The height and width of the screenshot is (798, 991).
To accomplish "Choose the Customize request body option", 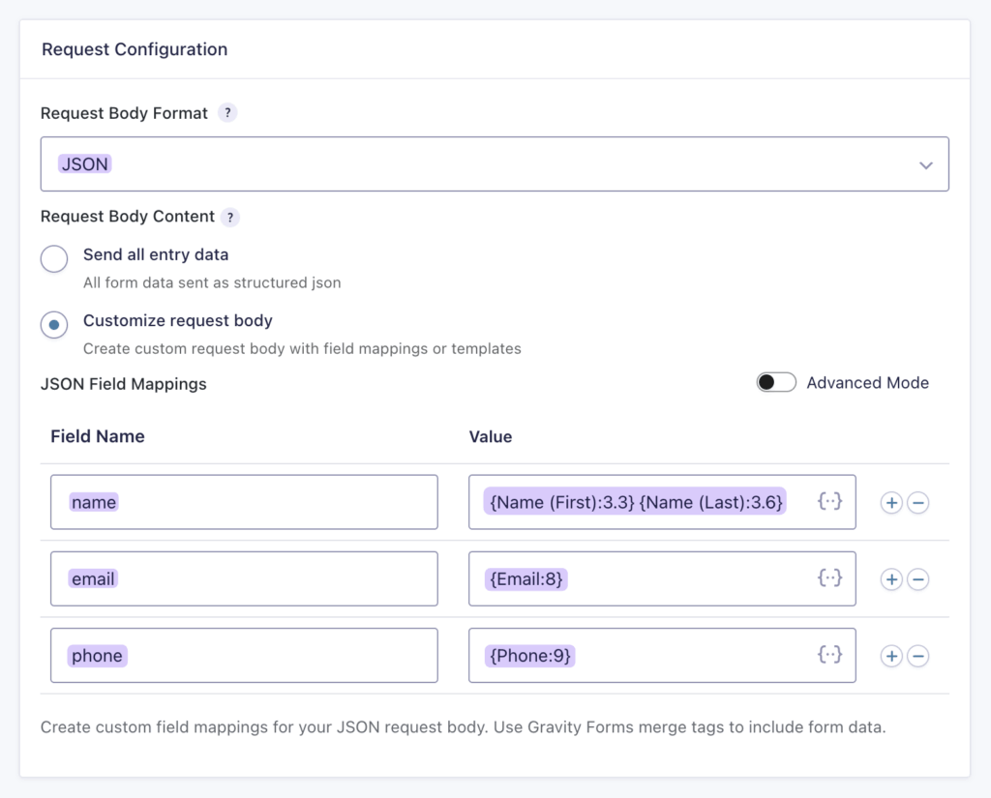I will pyautogui.click(x=54, y=325).
